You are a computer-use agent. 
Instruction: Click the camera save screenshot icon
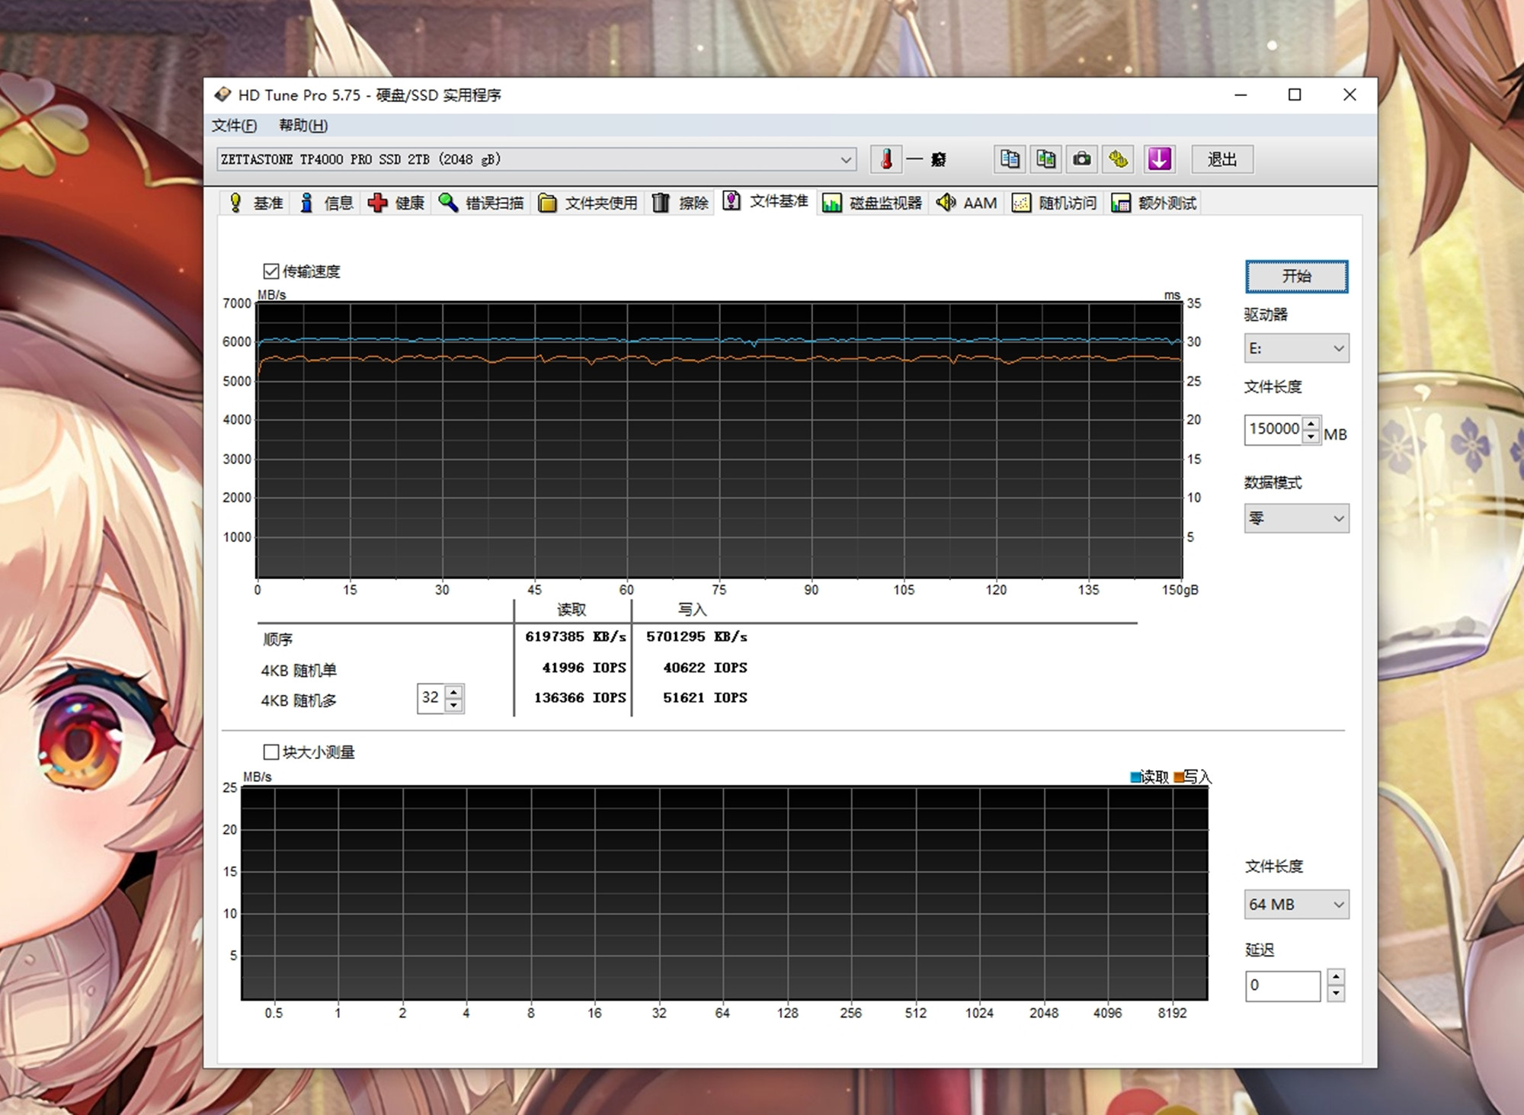coord(1082,159)
